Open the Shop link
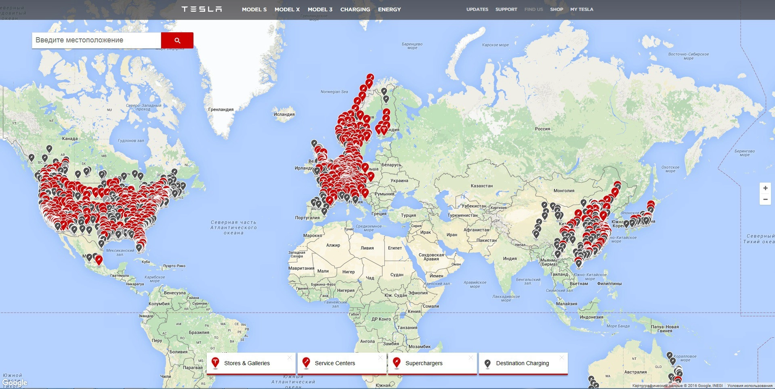 tap(556, 9)
